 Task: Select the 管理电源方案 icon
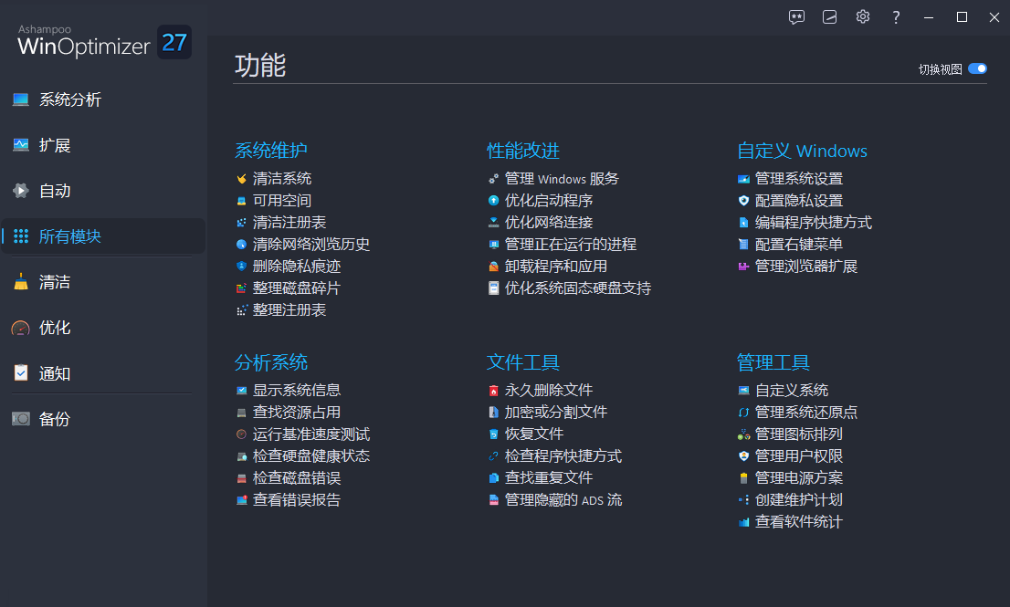click(x=743, y=477)
